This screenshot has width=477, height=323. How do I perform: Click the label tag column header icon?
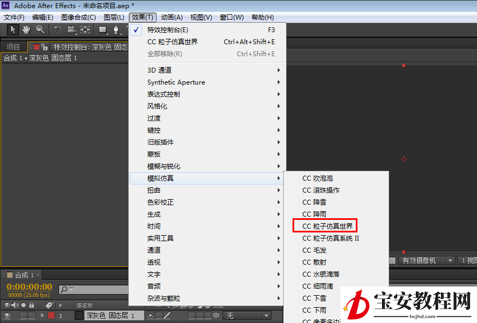point(49,305)
